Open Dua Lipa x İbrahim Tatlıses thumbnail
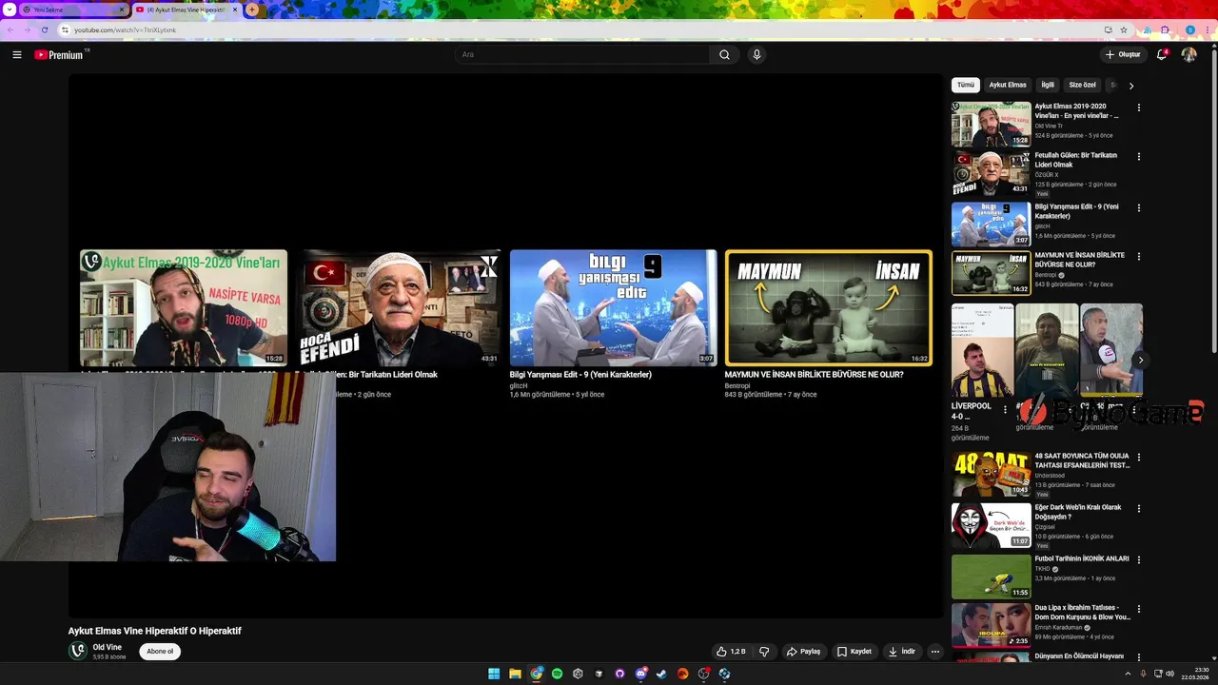 (x=991, y=624)
